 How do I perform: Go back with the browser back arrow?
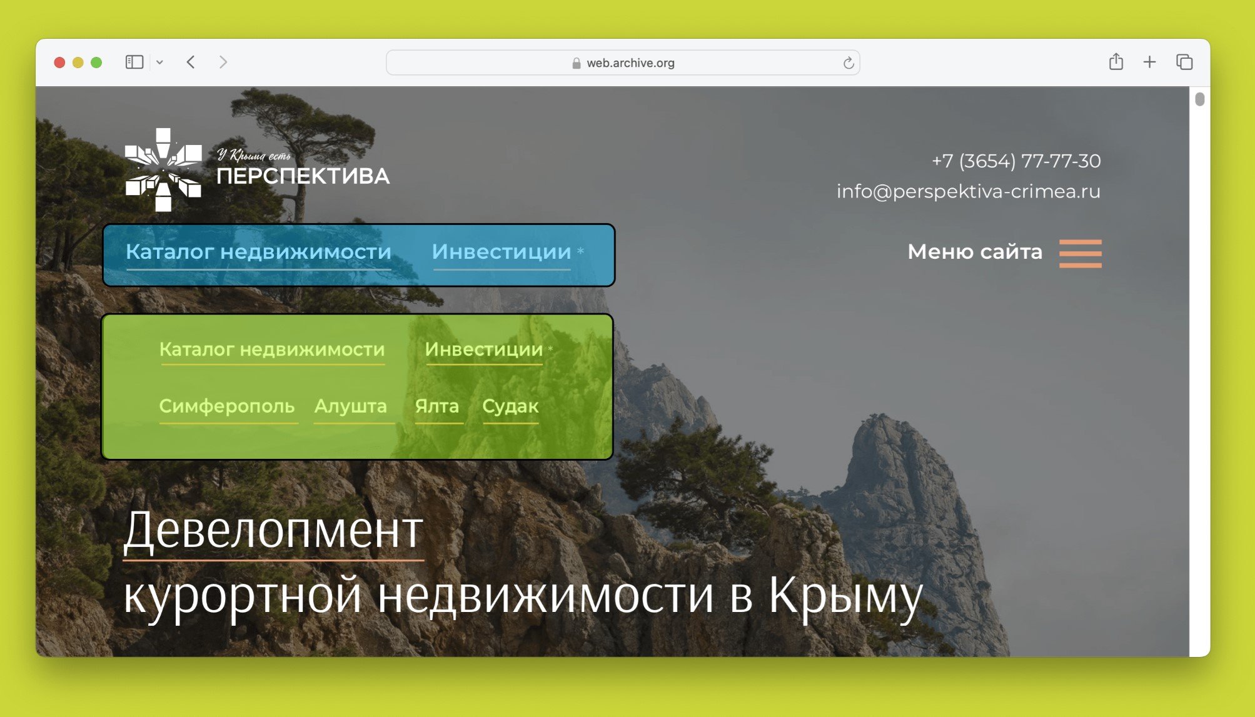pyautogui.click(x=191, y=63)
